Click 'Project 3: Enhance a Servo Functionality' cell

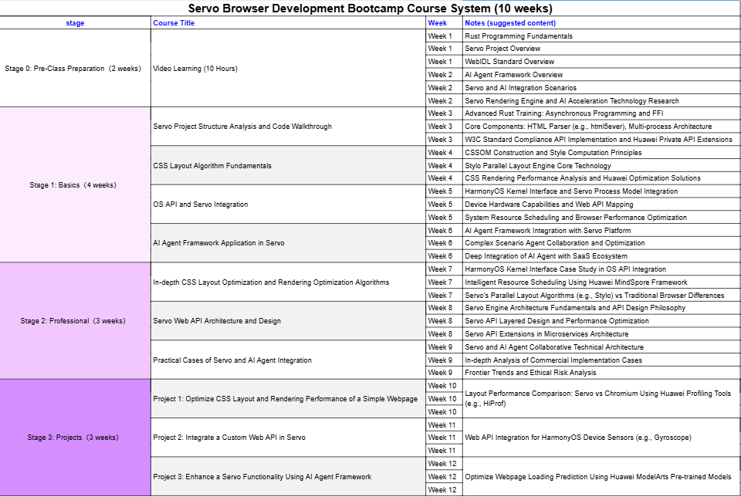click(x=288, y=477)
